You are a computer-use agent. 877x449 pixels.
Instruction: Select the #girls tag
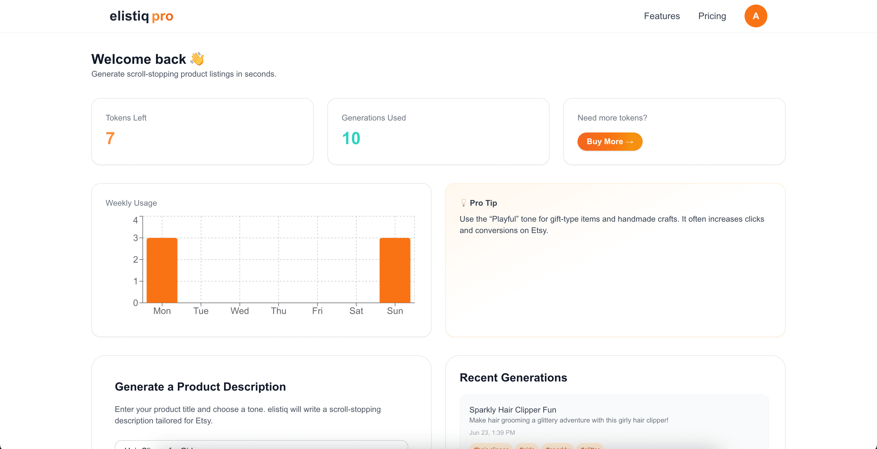point(527,447)
